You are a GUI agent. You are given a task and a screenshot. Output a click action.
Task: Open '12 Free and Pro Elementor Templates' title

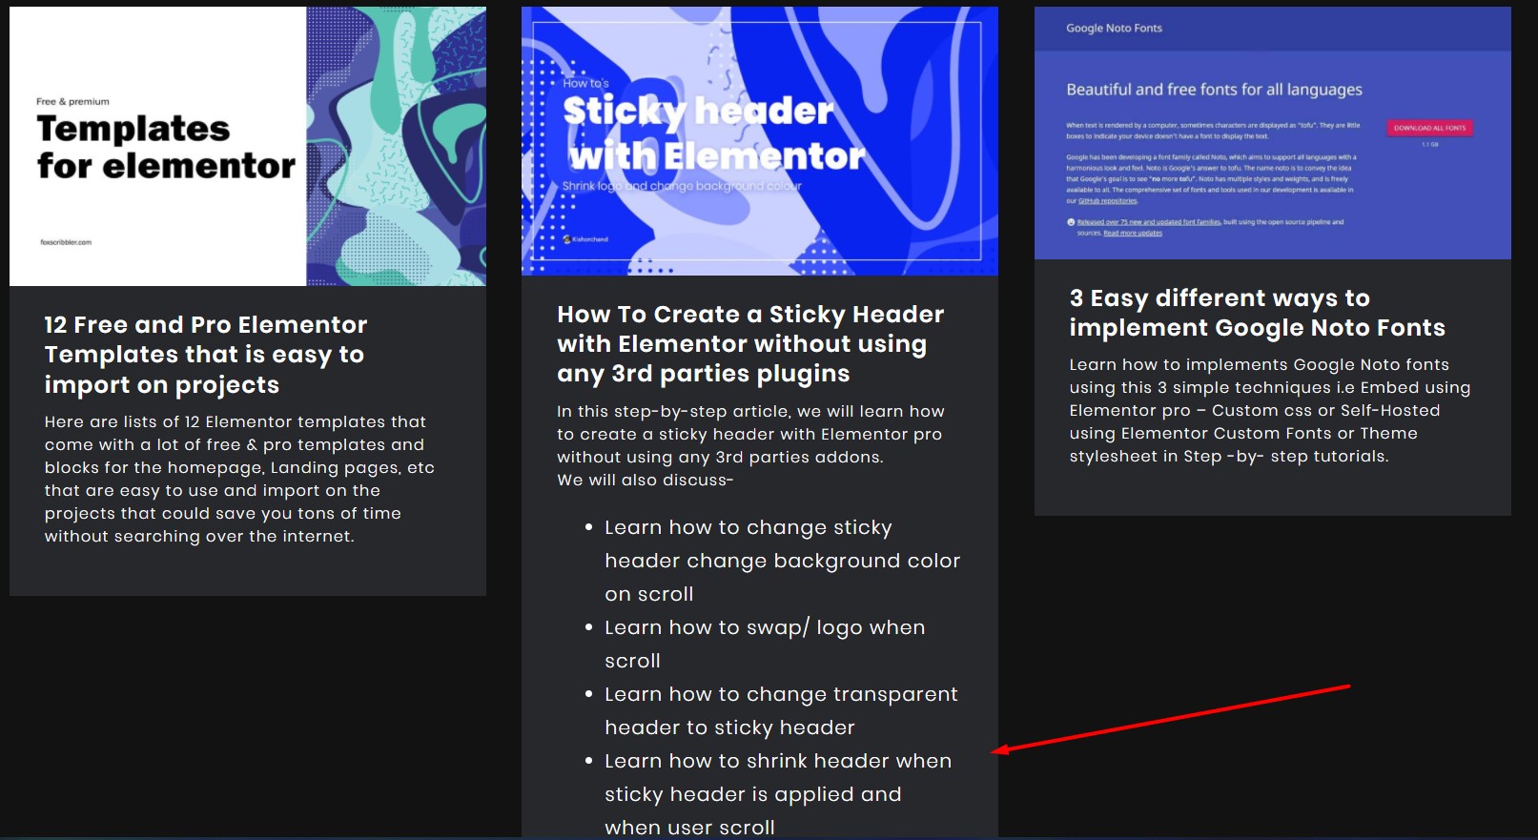pos(206,355)
